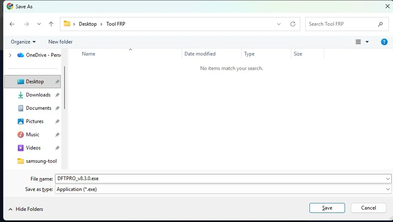Open samsung-tool folder in sidebar
Viewport: 393px width, 222px height.
tap(37, 161)
